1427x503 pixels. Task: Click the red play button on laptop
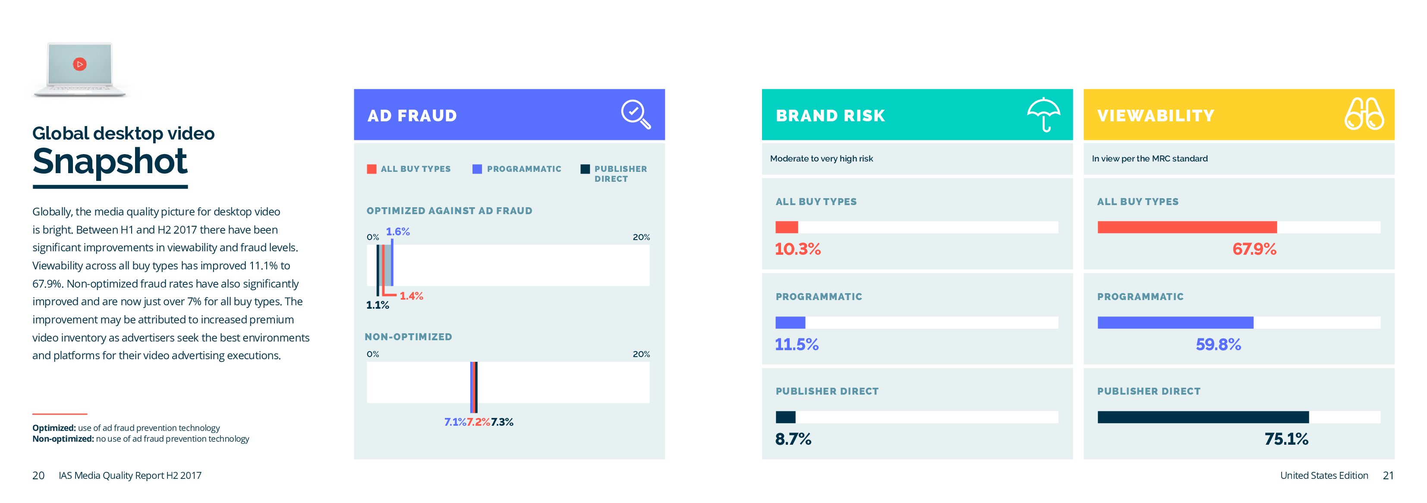pyautogui.click(x=80, y=64)
